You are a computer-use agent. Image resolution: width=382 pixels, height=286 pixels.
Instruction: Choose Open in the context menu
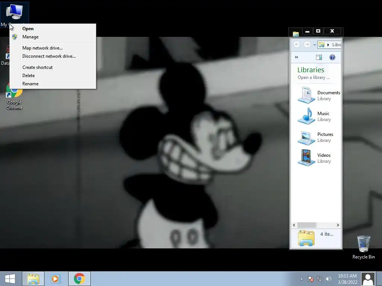click(53, 29)
